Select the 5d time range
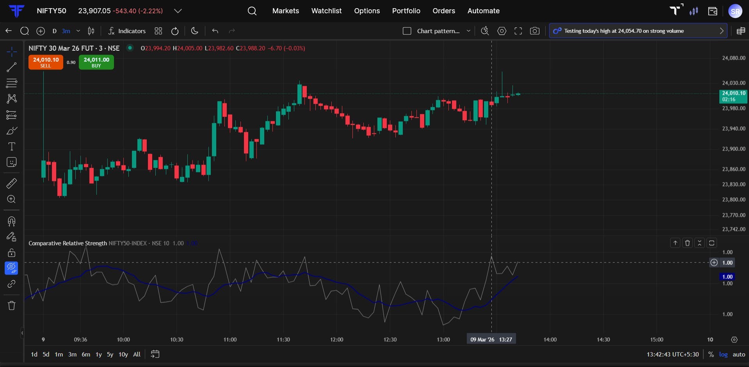The image size is (749, 367). 46,355
